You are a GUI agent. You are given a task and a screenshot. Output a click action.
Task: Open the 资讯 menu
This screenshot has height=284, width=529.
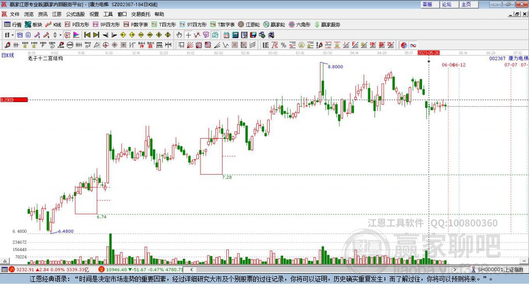pos(43,14)
